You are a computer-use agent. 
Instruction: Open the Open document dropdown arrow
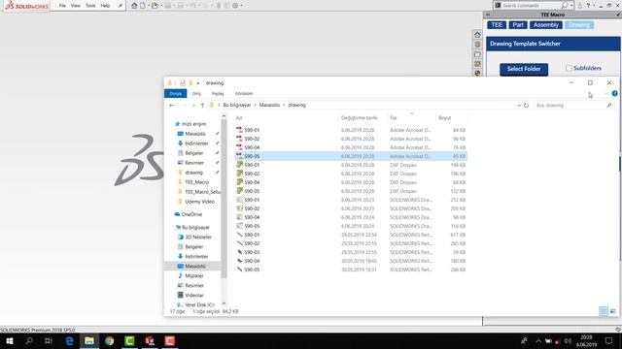tap(161, 6)
